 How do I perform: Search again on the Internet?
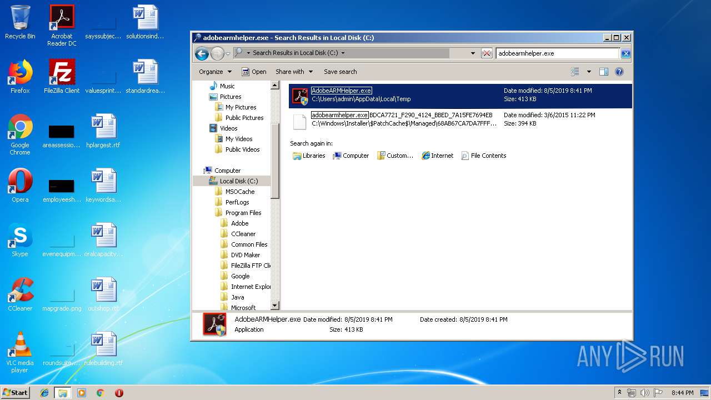point(437,156)
